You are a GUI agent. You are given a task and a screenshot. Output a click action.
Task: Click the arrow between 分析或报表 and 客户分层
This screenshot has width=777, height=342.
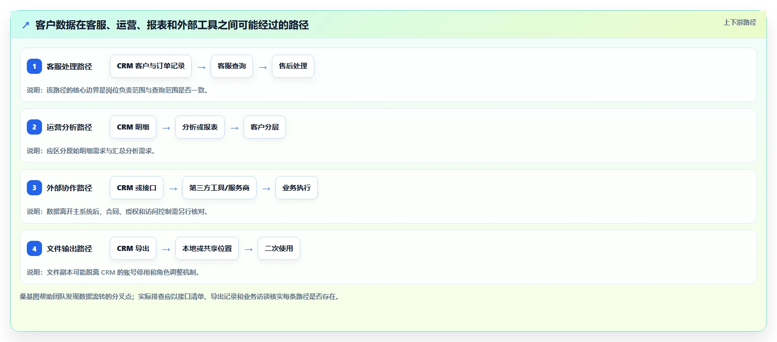(x=234, y=127)
